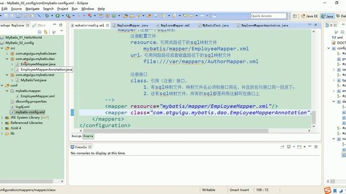Run the program with green play button
Viewport: 346px width, 194px height.
(58, 16)
